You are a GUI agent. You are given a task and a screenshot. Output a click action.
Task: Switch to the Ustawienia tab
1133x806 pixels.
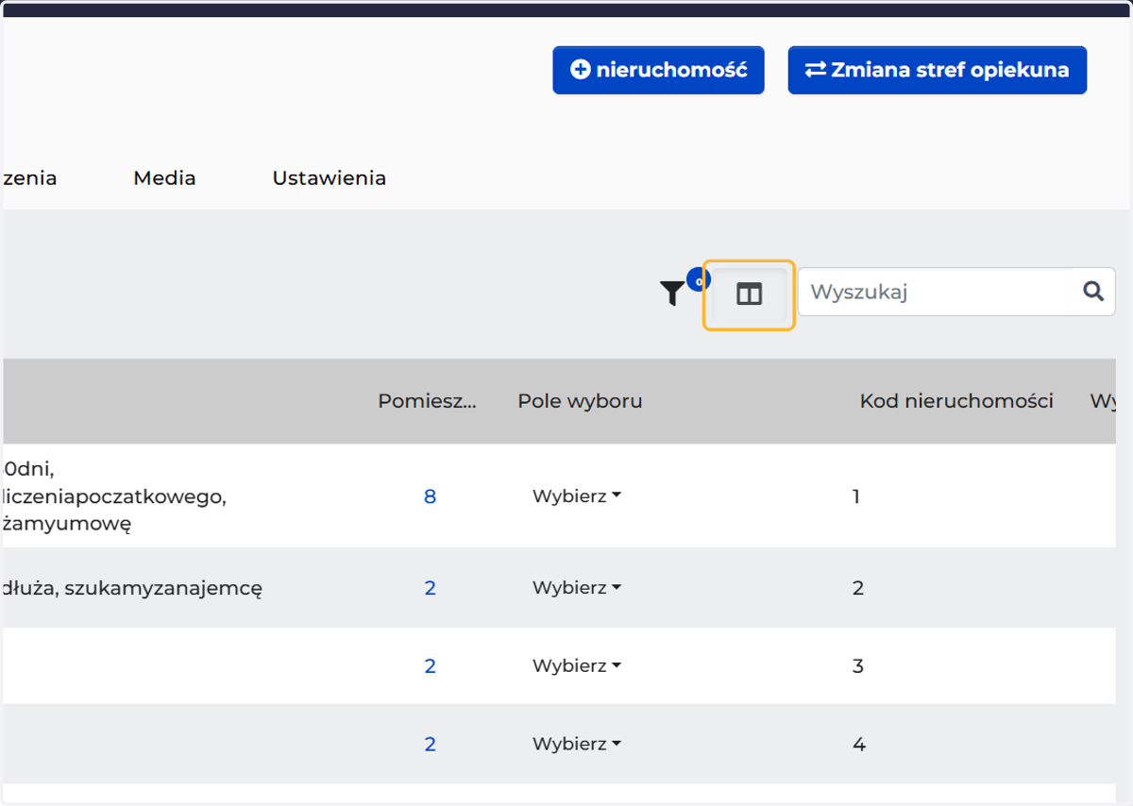tap(330, 177)
